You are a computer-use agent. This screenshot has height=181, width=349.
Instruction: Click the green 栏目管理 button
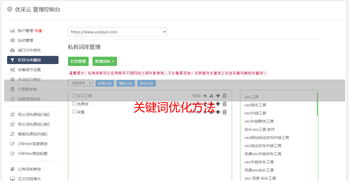coord(78,61)
